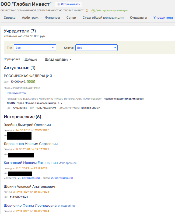Click the green 100% share badge
Viewport: 175px width, 214px height.
(31, 82)
